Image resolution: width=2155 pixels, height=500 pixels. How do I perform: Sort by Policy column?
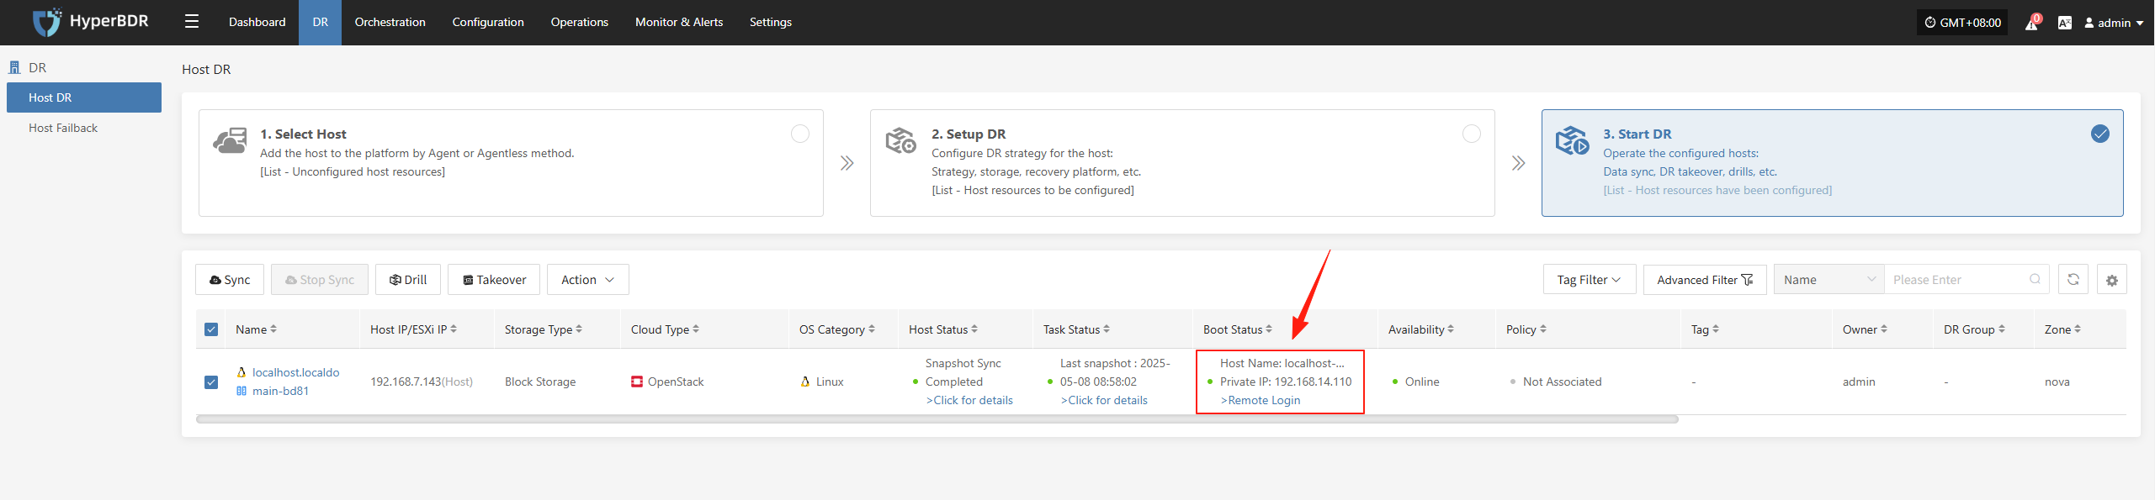pyautogui.click(x=1543, y=329)
